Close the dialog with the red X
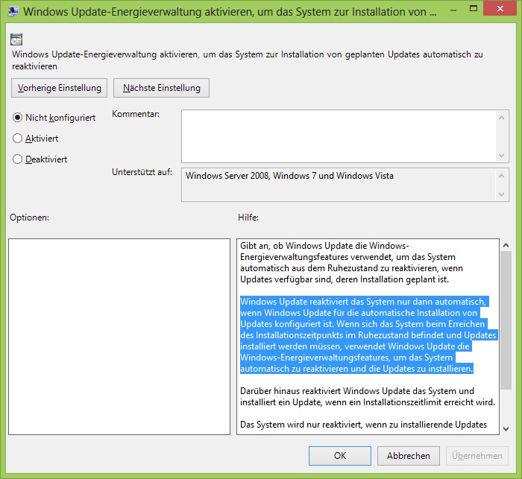522x479 pixels. click(x=500, y=9)
